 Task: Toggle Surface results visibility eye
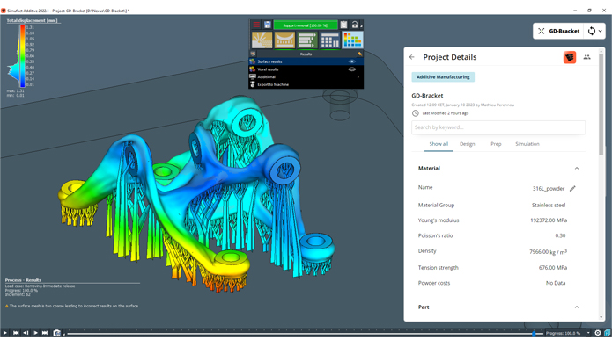coord(351,61)
